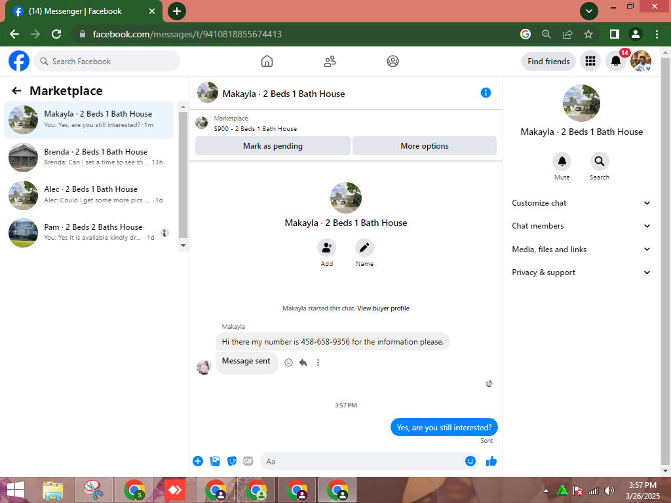
Task: Click the browser address bar URL
Action: click(x=187, y=34)
